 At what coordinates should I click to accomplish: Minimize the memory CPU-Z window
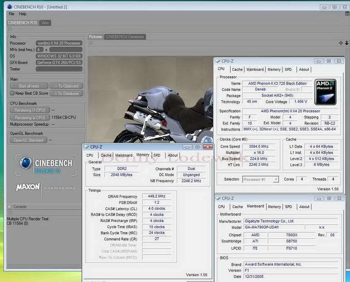(x=187, y=147)
